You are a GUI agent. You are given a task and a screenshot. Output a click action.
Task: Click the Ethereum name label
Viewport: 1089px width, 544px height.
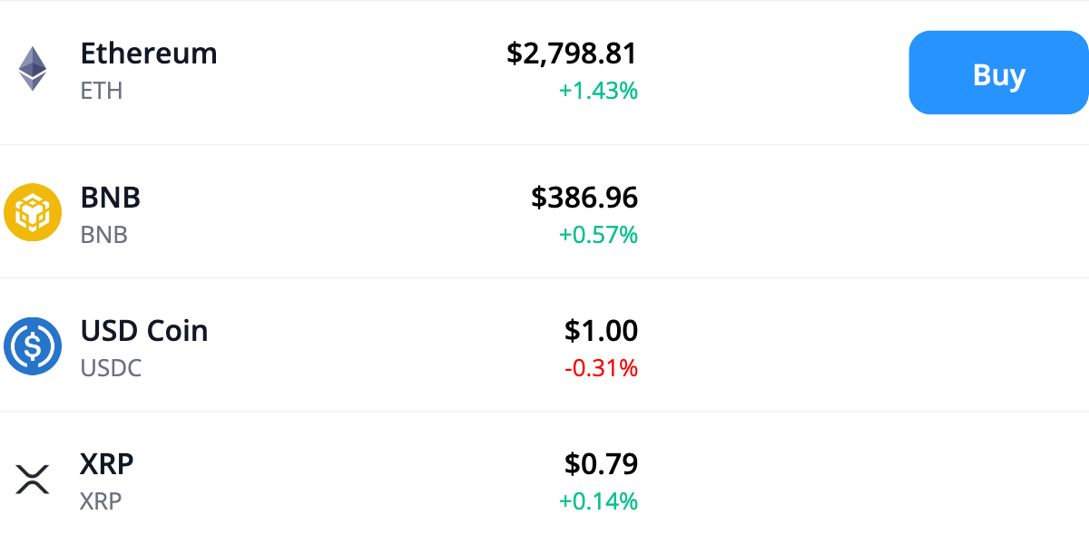pyautogui.click(x=149, y=54)
